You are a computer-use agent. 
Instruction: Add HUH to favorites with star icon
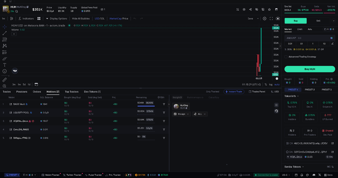click(x=270, y=9)
